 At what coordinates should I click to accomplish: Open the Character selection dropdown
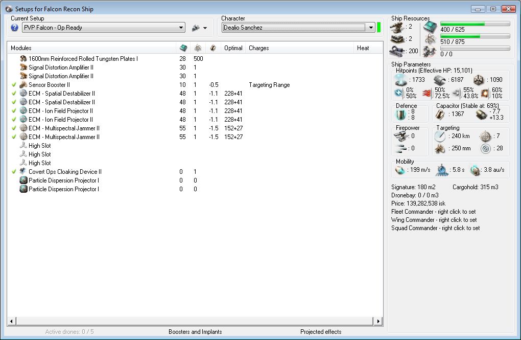[370, 28]
